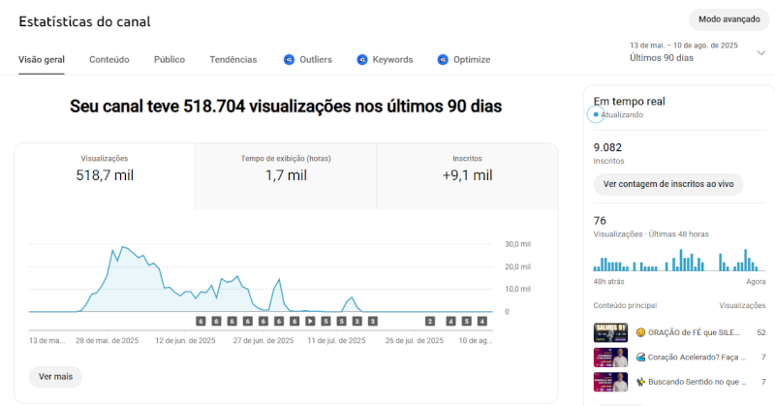Screen dimensions: 775x406
Task: Open the Buscando Sentido video thumbnail
Action: (x=611, y=382)
